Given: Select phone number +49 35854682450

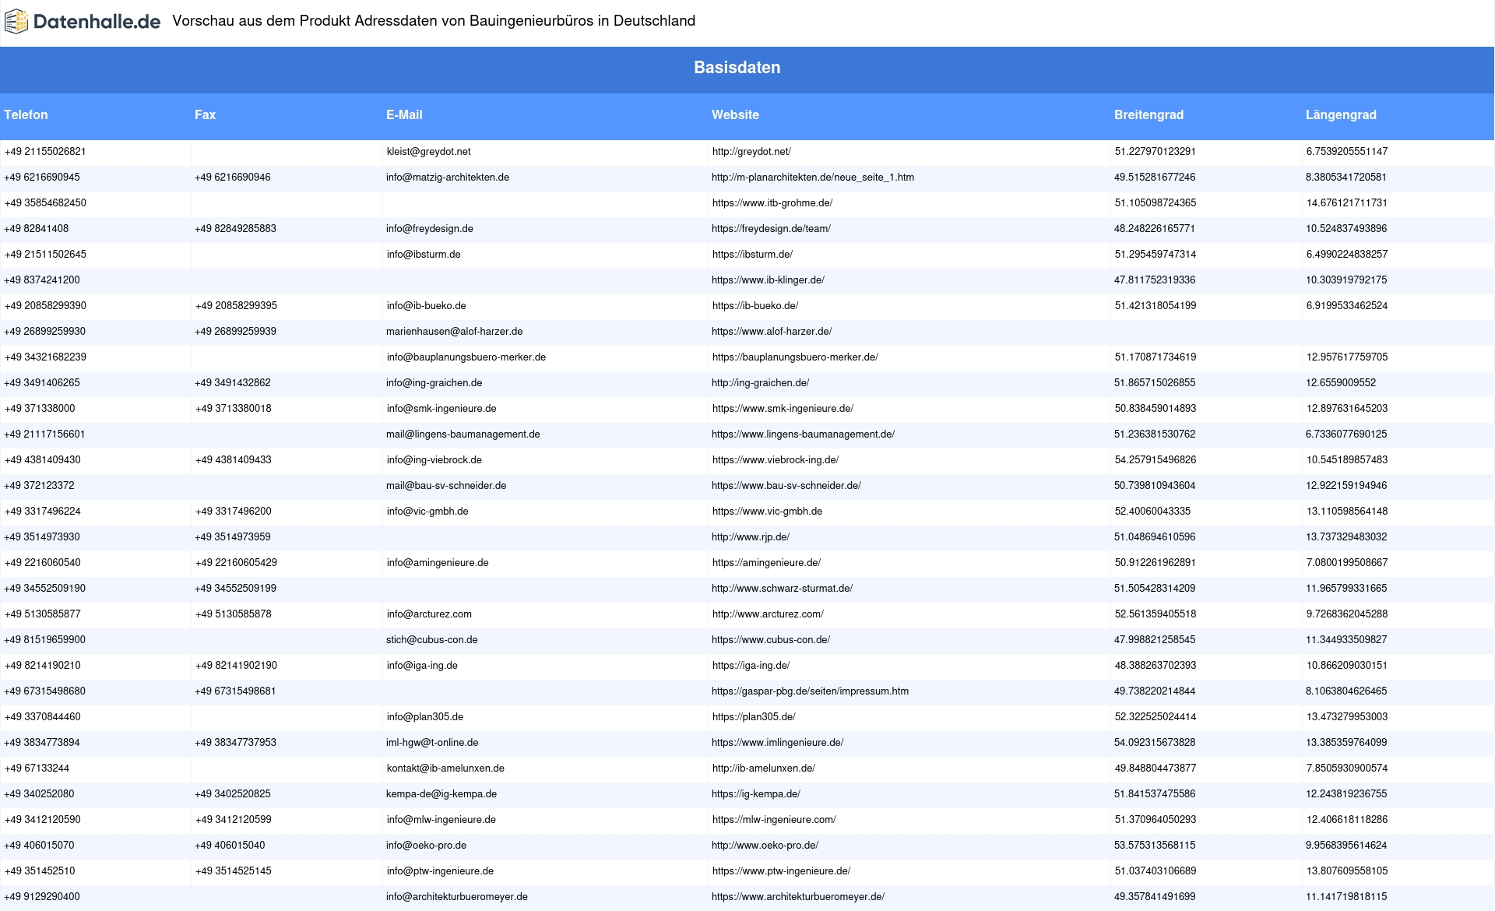Looking at the screenshot, I should pyautogui.click(x=45, y=203).
